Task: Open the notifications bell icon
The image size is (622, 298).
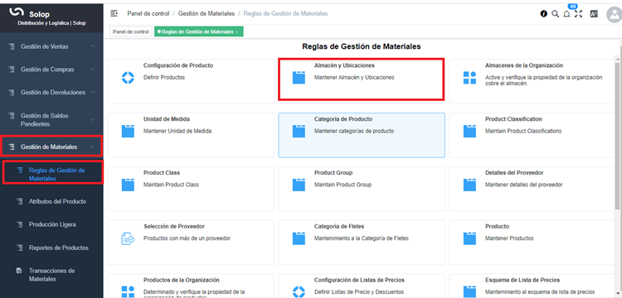Action: pos(567,14)
